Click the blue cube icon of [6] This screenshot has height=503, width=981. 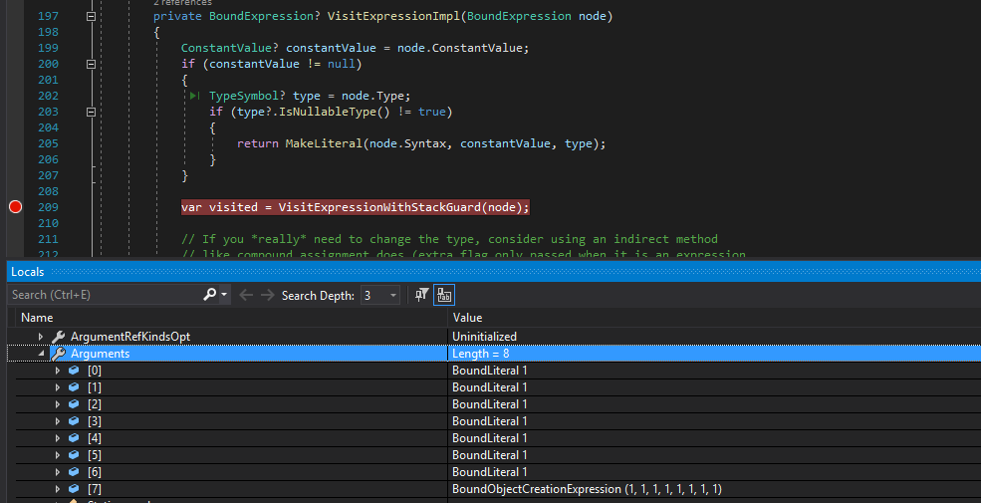(74, 472)
